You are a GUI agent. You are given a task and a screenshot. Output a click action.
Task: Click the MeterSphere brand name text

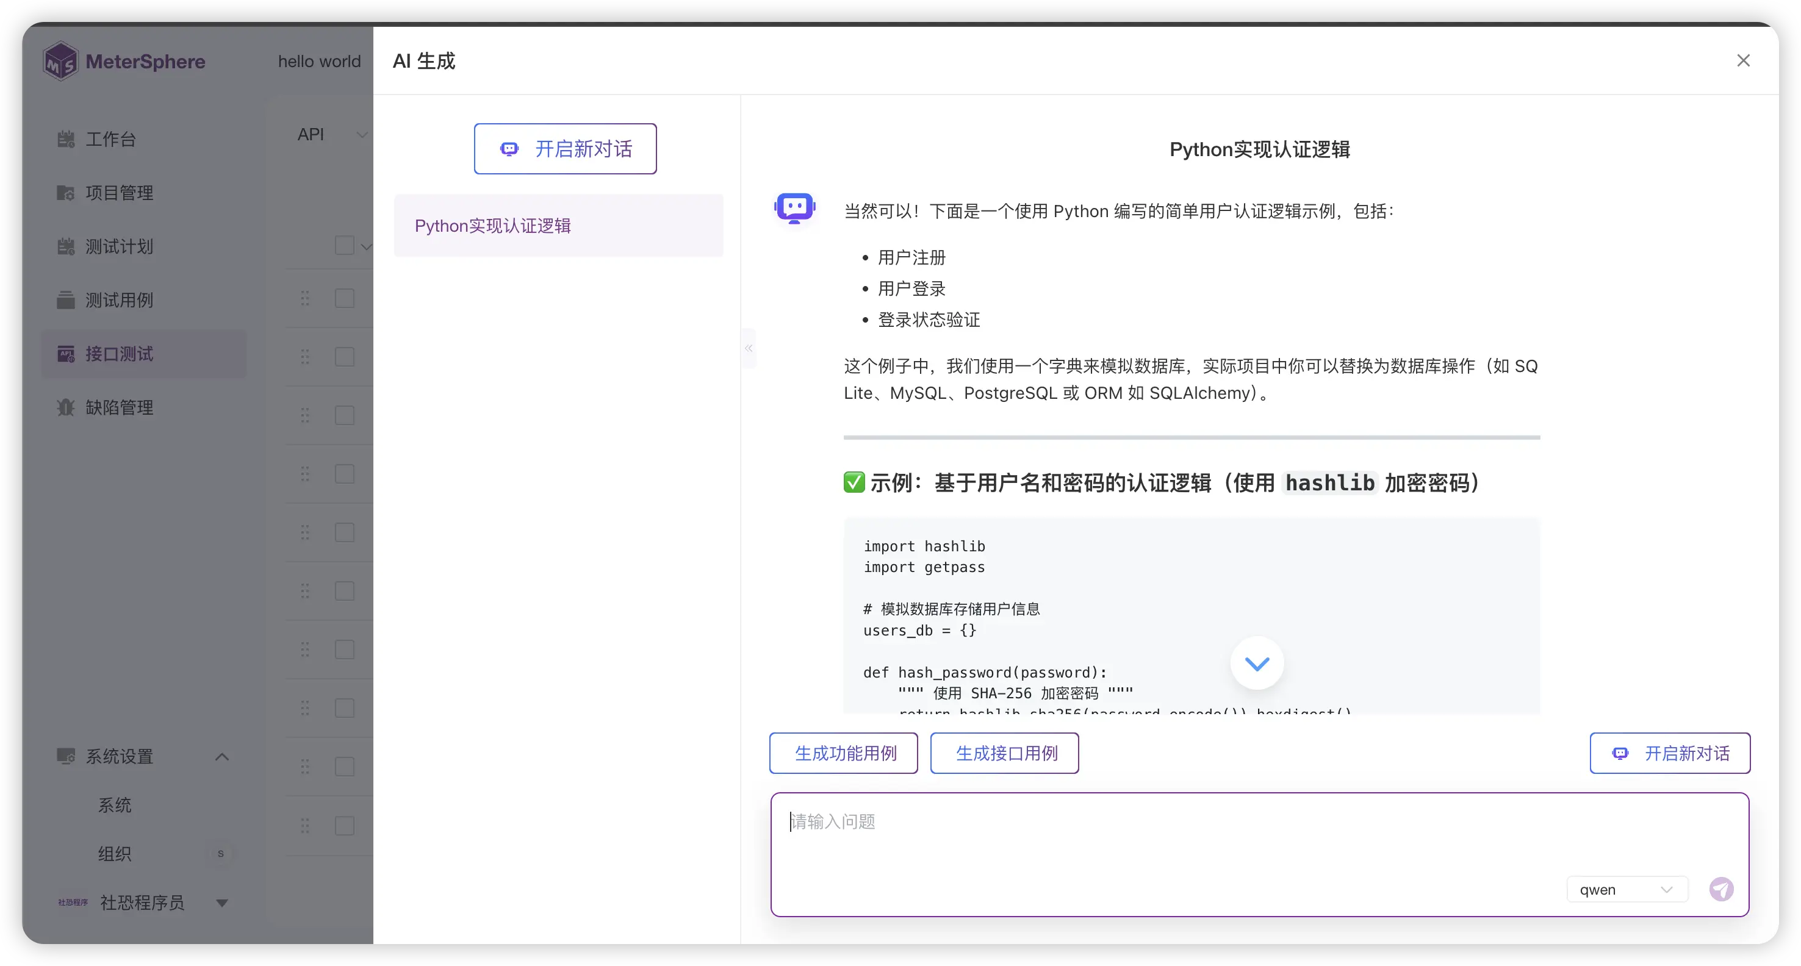tap(145, 62)
